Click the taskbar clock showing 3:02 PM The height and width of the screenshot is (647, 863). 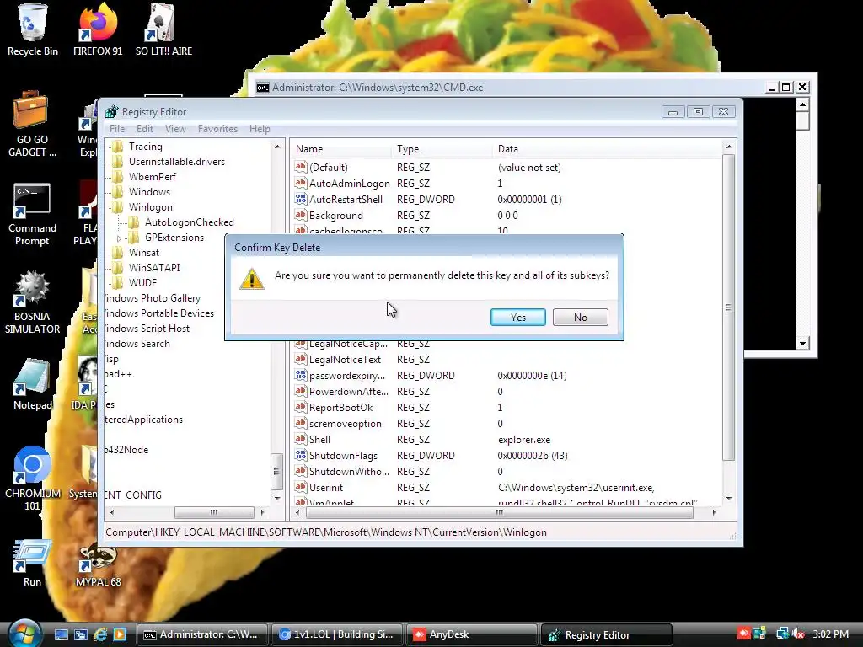830,634
